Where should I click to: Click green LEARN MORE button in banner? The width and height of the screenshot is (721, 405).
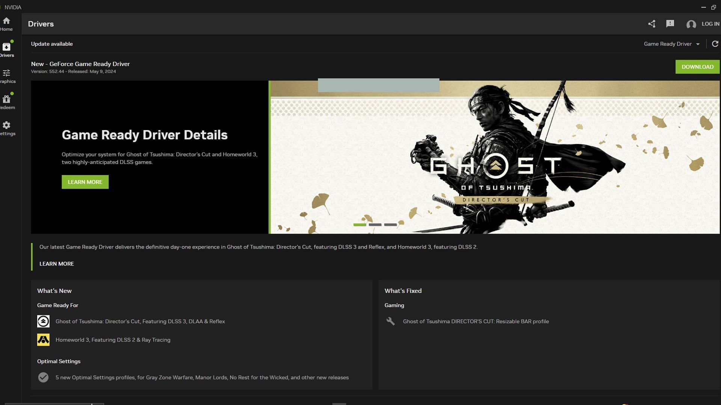click(85, 182)
